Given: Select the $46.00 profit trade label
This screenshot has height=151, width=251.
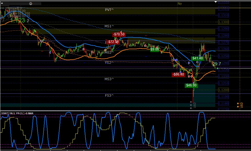Looking at the screenshot, I should (x=191, y=85).
